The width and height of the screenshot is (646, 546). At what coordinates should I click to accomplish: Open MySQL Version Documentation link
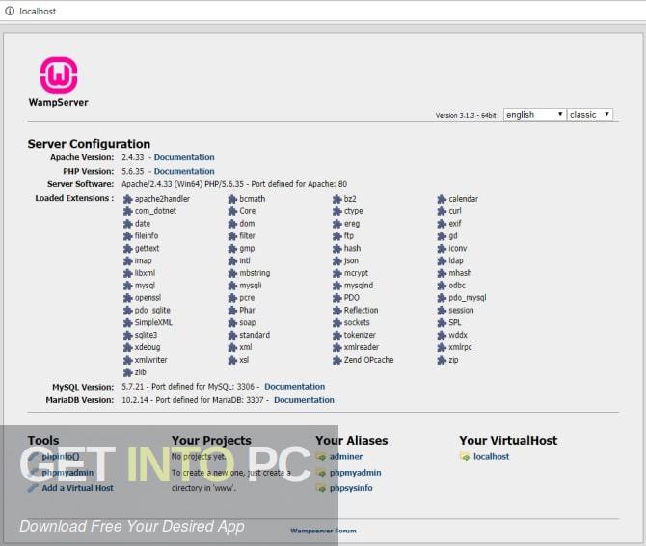295,387
